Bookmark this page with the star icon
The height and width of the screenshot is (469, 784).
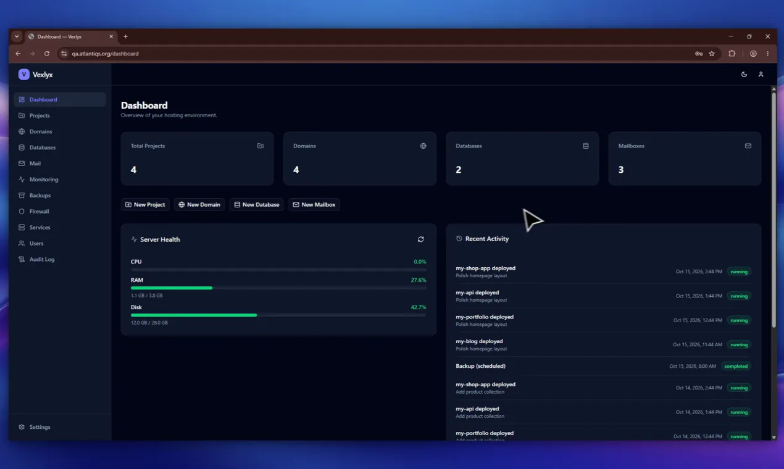712,54
